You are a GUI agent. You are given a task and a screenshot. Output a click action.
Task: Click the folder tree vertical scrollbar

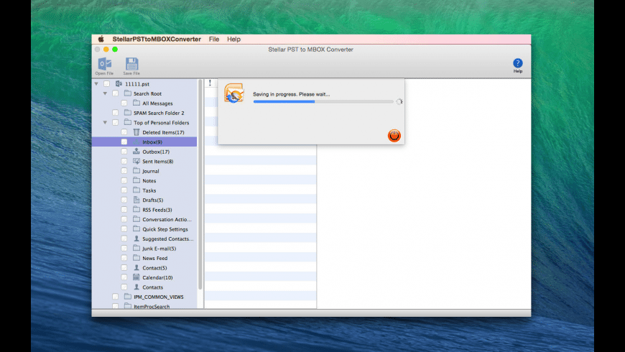pos(200,185)
